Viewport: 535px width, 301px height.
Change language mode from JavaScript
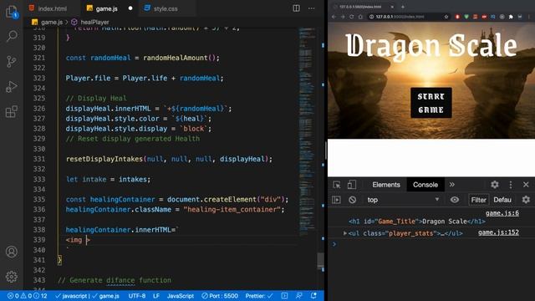pos(181,296)
